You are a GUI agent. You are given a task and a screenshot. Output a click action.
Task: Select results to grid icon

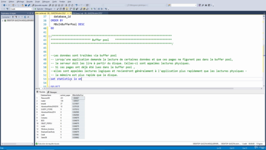[x=84, y=9]
